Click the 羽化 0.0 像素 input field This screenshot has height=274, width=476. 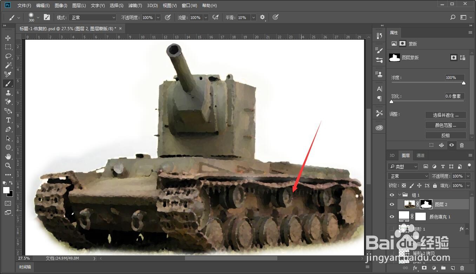click(x=455, y=96)
